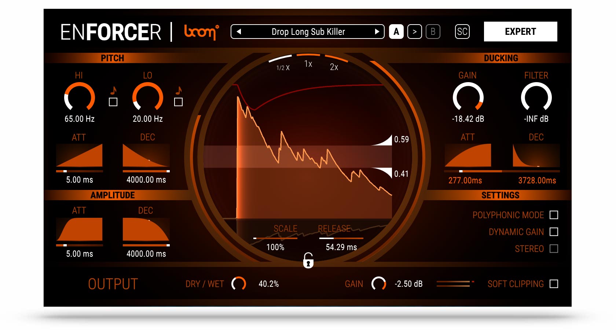This screenshot has width=616, height=330.
Task: Click the RELEASE slider
Action: (x=341, y=238)
